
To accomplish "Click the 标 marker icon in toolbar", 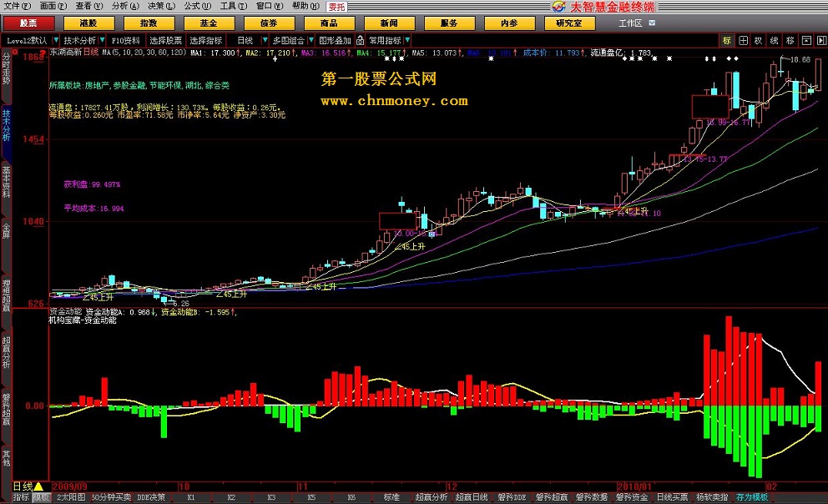I will tap(727, 41).
